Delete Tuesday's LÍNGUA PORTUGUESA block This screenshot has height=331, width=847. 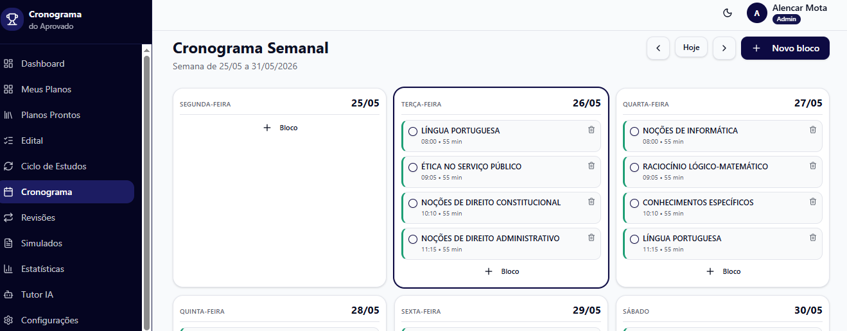(591, 130)
